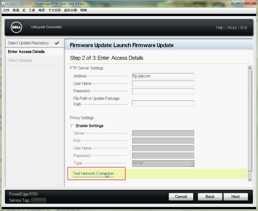Click the Help link in header

pyautogui.click(x=220, y=27)
